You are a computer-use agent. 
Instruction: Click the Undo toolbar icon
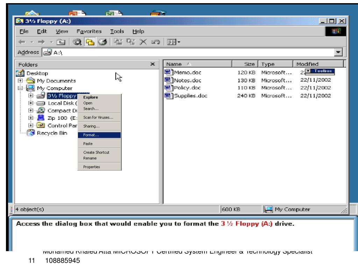(x=156, y=42)
